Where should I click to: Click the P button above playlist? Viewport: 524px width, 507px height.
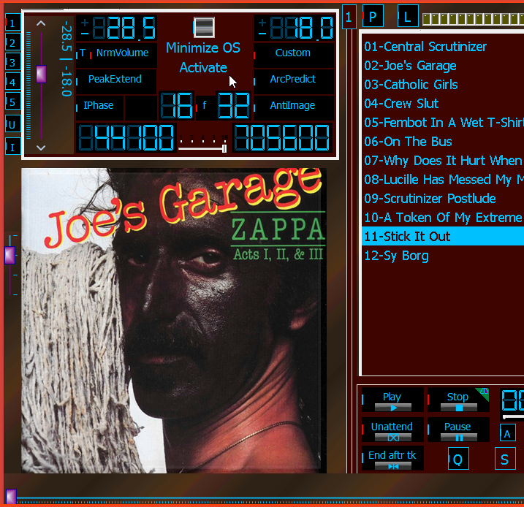pyautogui.click(x=373, y=16)
